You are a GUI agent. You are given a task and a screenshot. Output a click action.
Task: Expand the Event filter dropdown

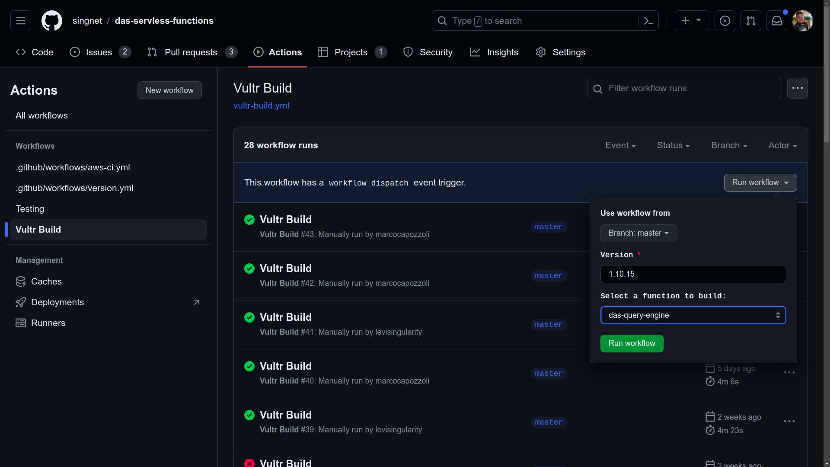point(620,146)
